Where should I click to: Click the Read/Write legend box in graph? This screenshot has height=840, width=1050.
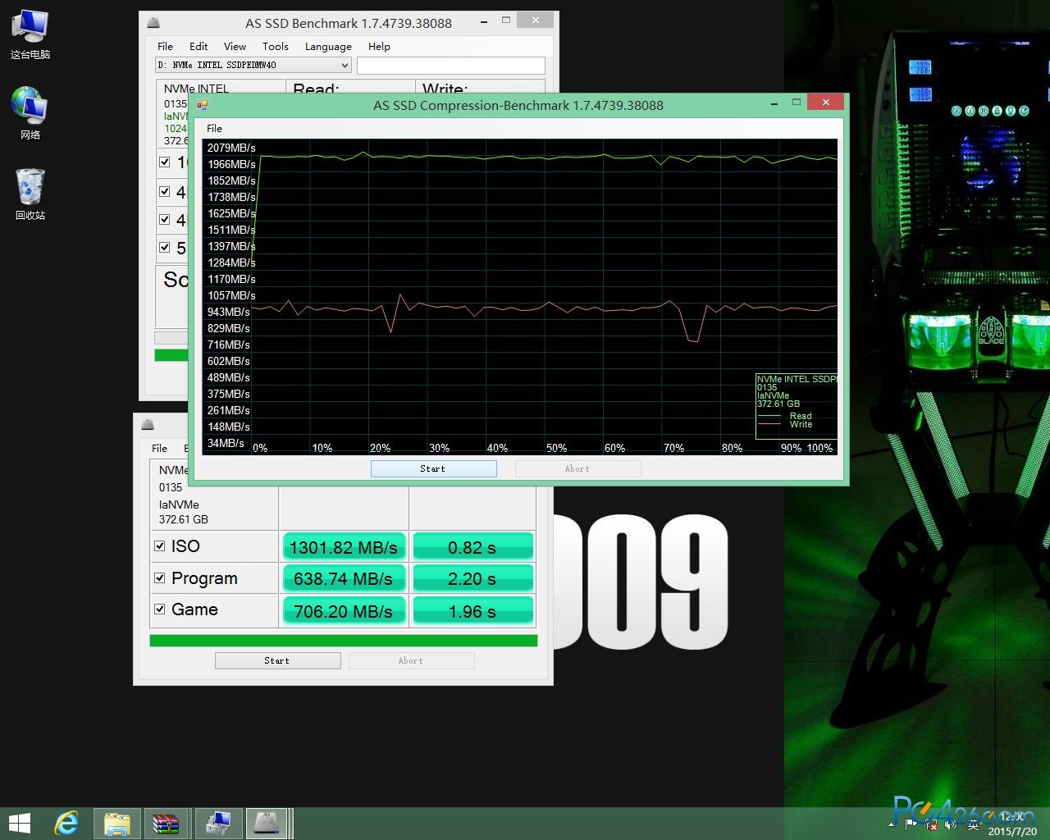pyautogui.click(x=796, y=406)
